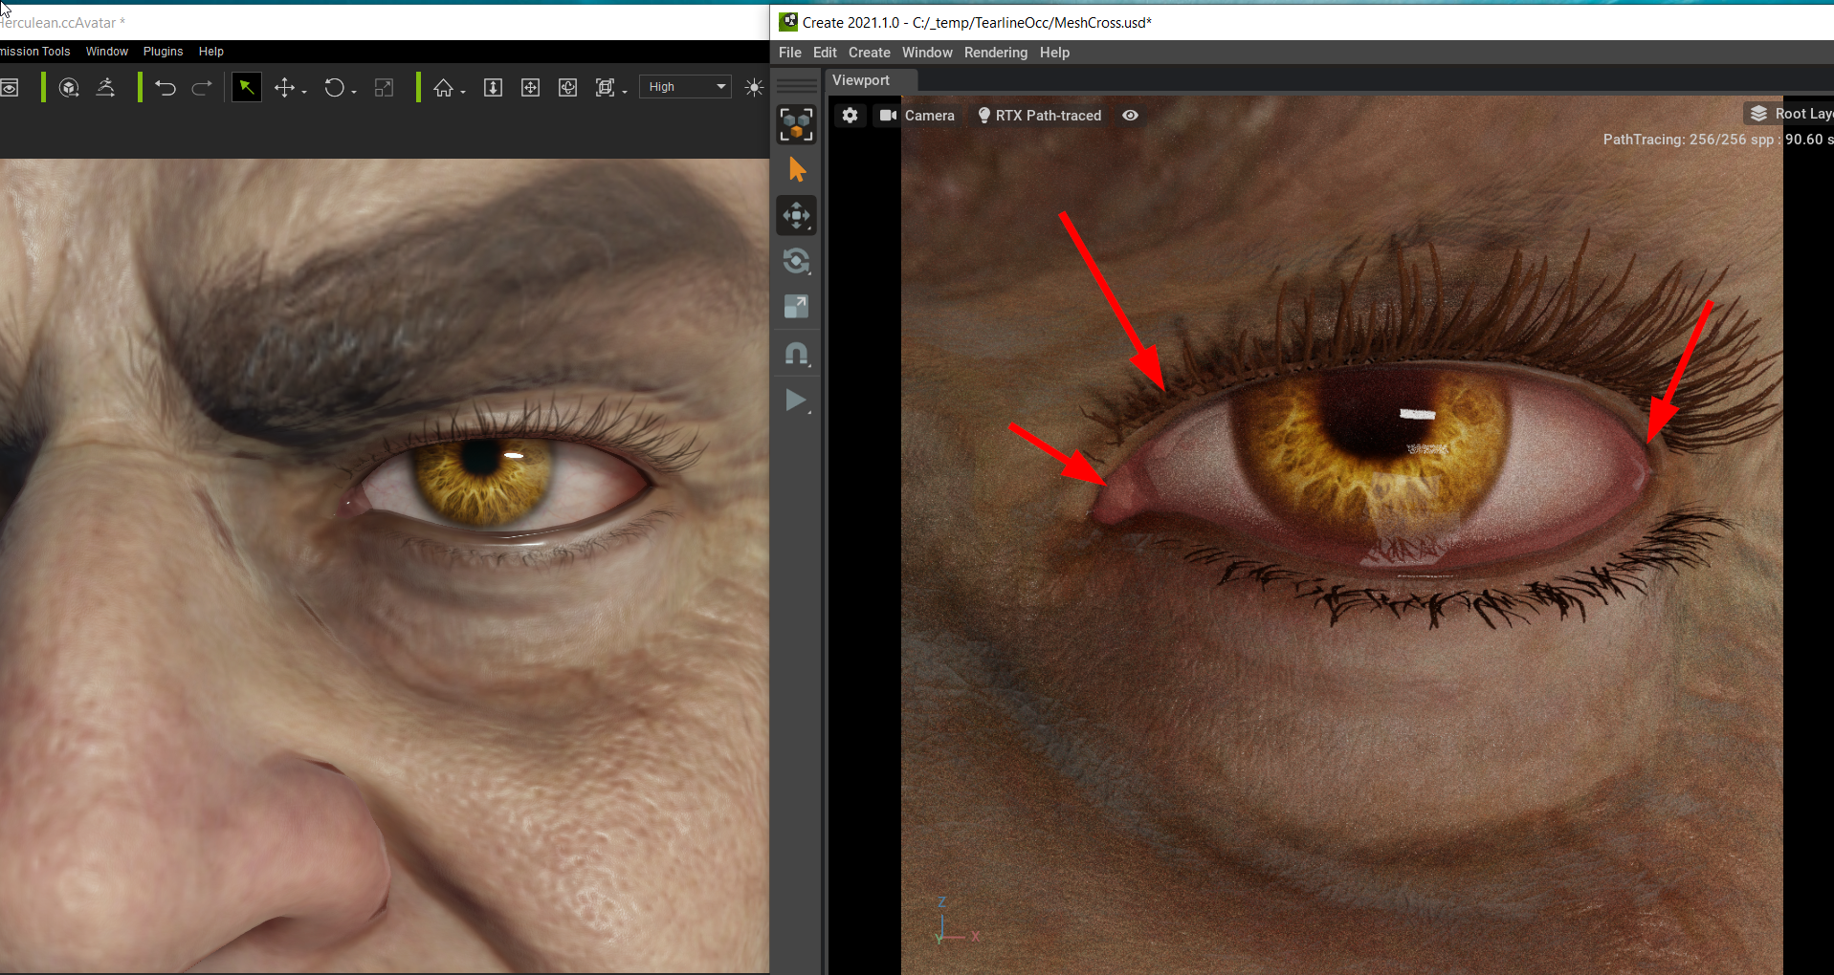Open the Window menu in Omniverse Create
This screenshot has height=975, width=1834.
click(x=927, y=53)
